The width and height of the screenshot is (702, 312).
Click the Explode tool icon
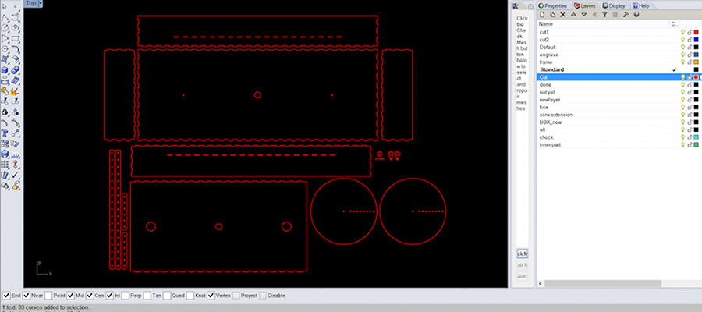pyautogui.click(x=16, y=91)
